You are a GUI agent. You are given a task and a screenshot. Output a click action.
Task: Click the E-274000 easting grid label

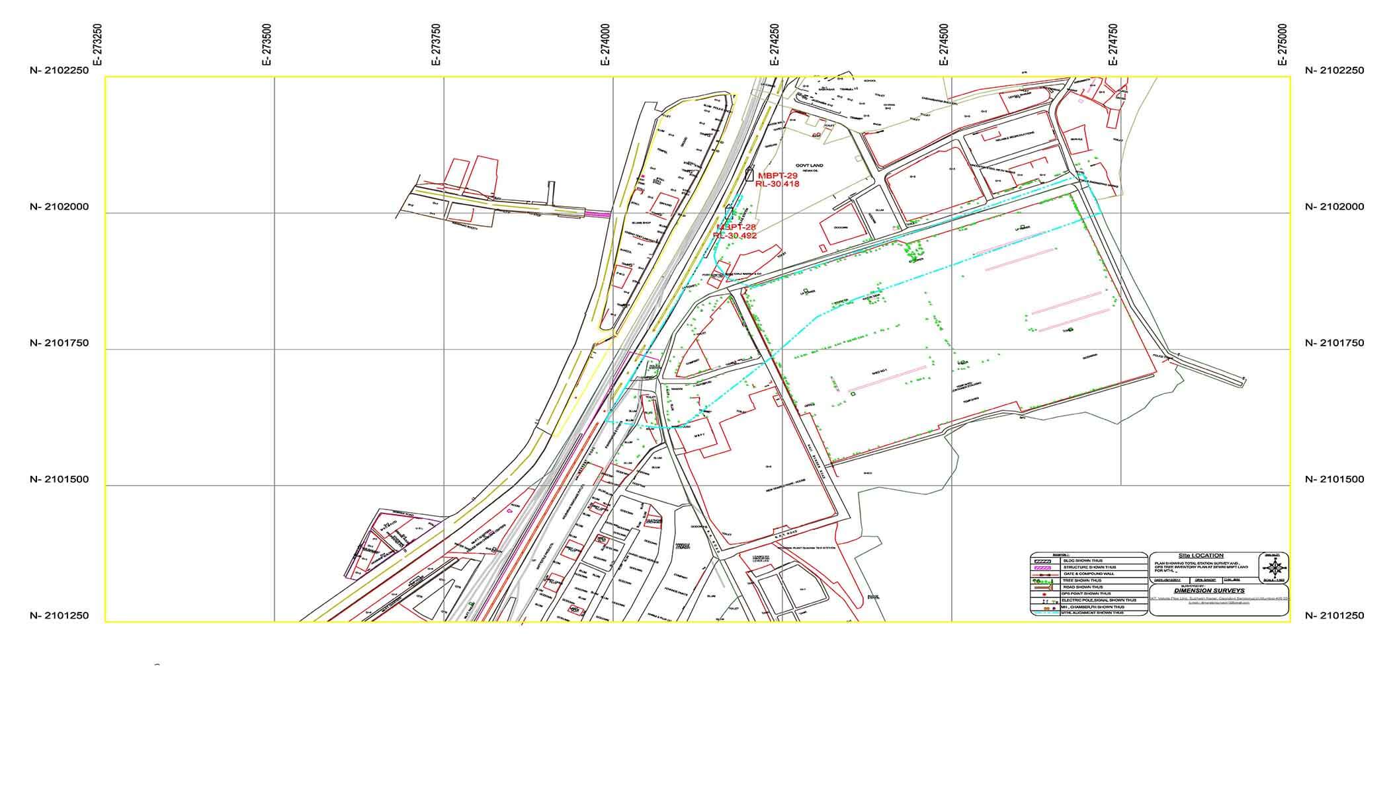[x=605, y=45]
